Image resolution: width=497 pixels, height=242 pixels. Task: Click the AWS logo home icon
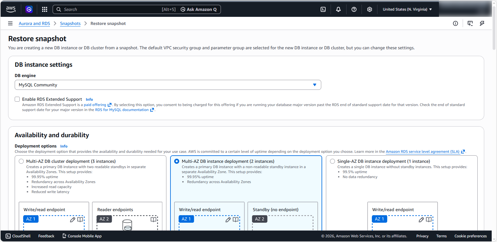pyautogui.click(x=11, y=9)
